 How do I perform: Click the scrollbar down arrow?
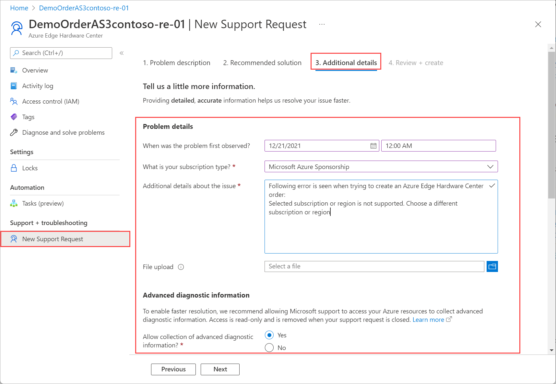(x=551, y=350)
